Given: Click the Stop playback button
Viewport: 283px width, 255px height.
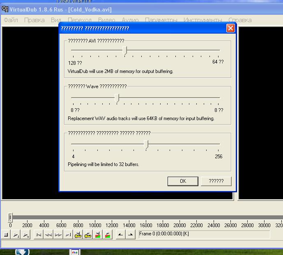Looking at the screenshot, I should [6, 235].
